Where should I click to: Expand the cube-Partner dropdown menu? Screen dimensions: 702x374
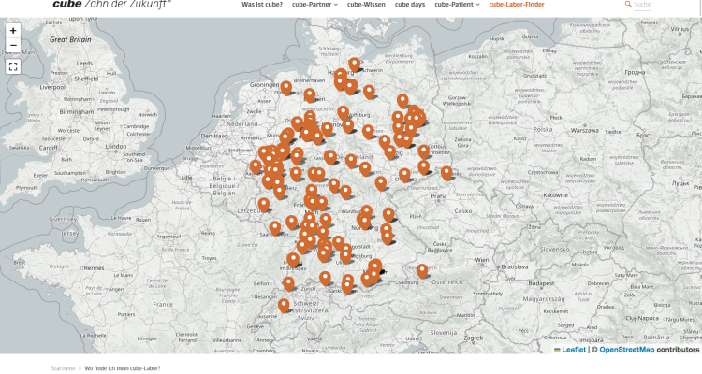(314, 5)
